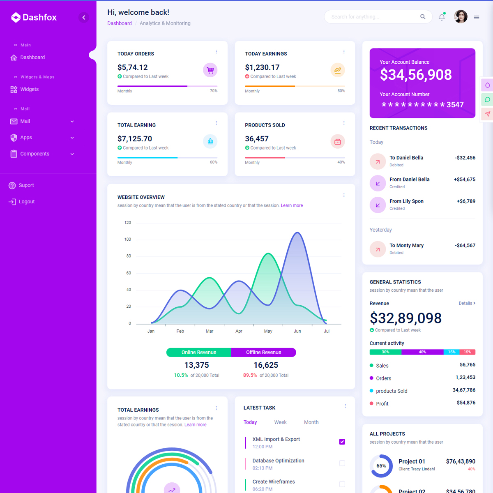Viewport: 493px width, 493px height.
Task: Select the Week tab in Latest Task
Action: (x=281, y=422)
